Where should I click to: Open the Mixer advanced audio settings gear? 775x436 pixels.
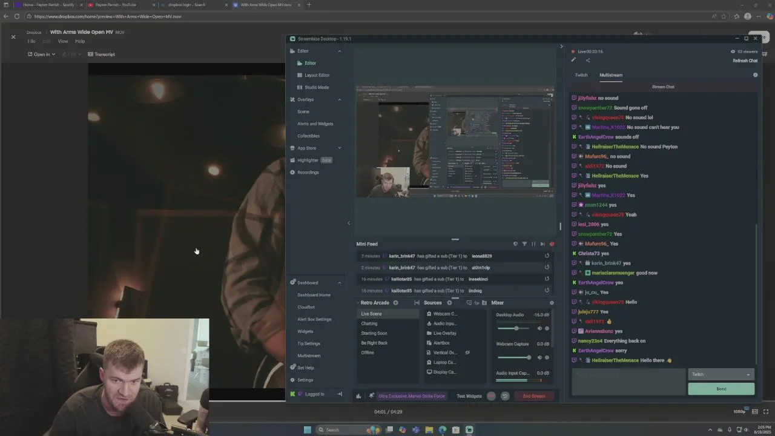pyautogui.click(x=551, y=303)
